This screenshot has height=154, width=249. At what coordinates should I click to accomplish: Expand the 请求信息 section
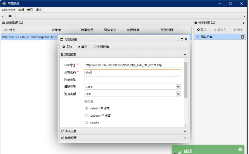[x=185, y=131]
